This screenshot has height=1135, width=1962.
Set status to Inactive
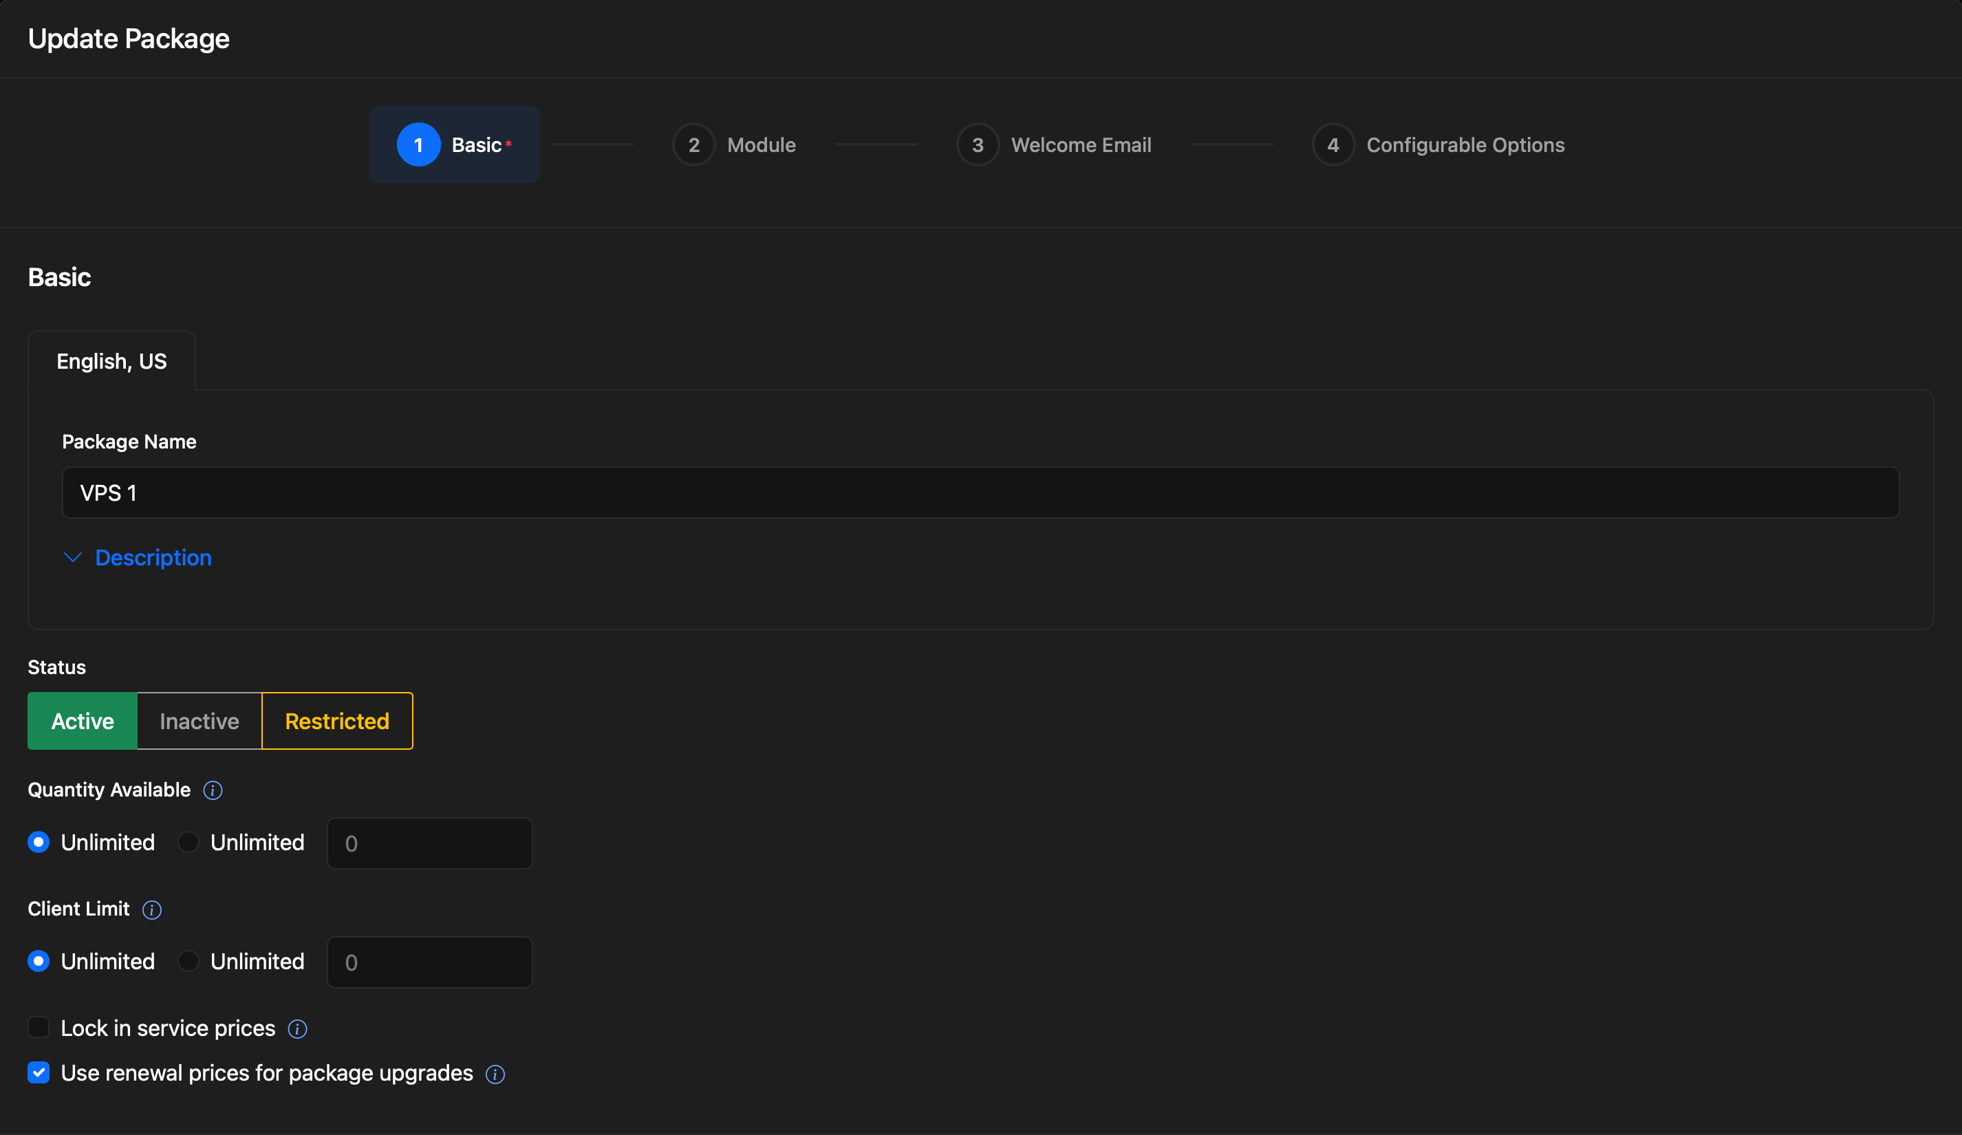(x=200, y=721)
